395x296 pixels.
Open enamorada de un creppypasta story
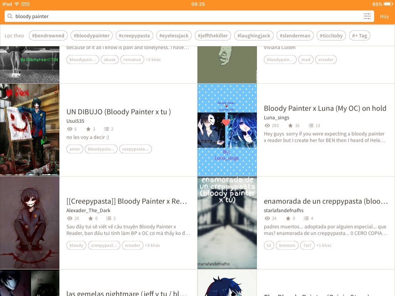pyautogui.click(x=326, y=201)
